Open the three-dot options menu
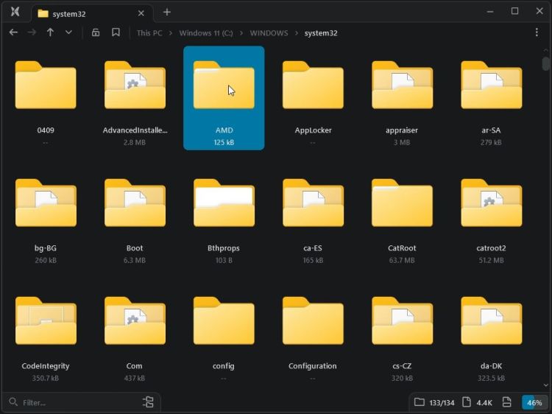The image size is (552, 414). pos(537,32)
